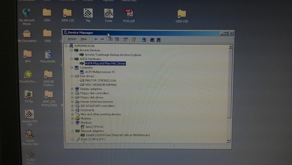The width and height of the screenshot is (292, 165).
Task: Expand the Human Interface Devices node
Action: click(72, 102)
